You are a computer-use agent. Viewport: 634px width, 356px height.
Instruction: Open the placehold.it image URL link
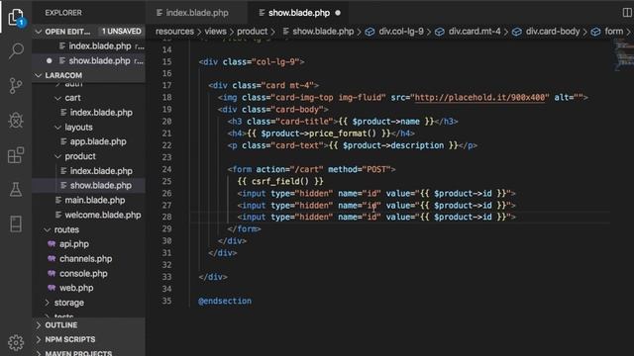[x=479, y=97]
